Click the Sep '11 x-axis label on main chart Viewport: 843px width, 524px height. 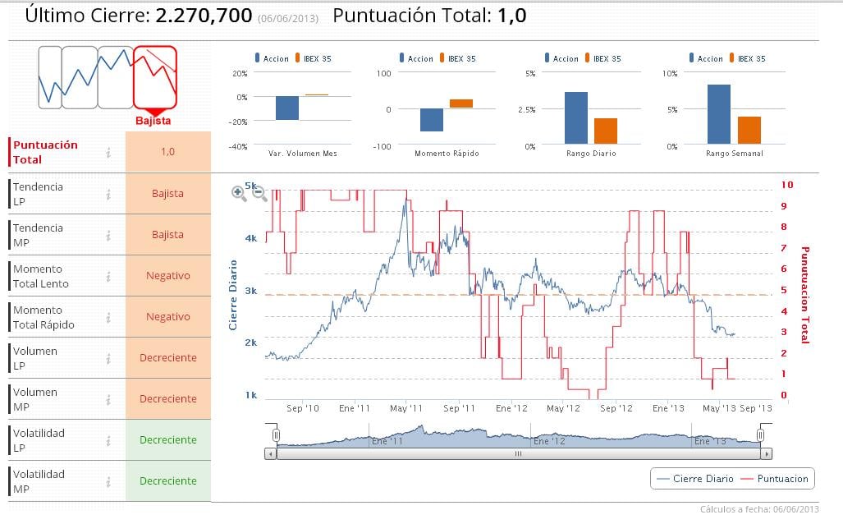pos(459,408)
